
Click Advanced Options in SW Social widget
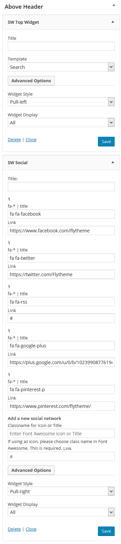click(31, 470)
